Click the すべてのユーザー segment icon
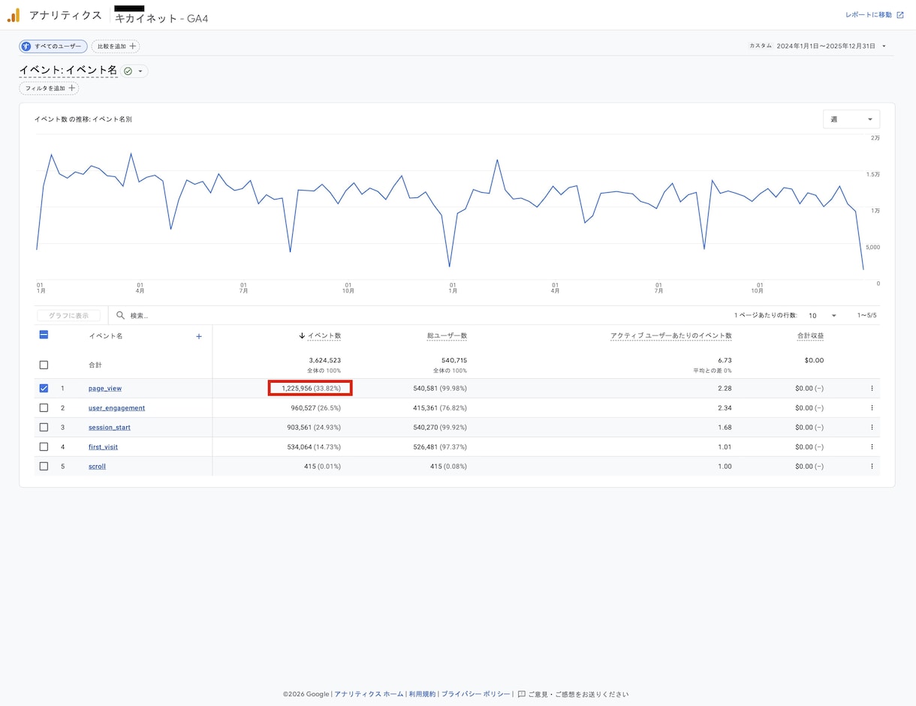Viewport: 916px width, 706px height. [x=26, y=47]
